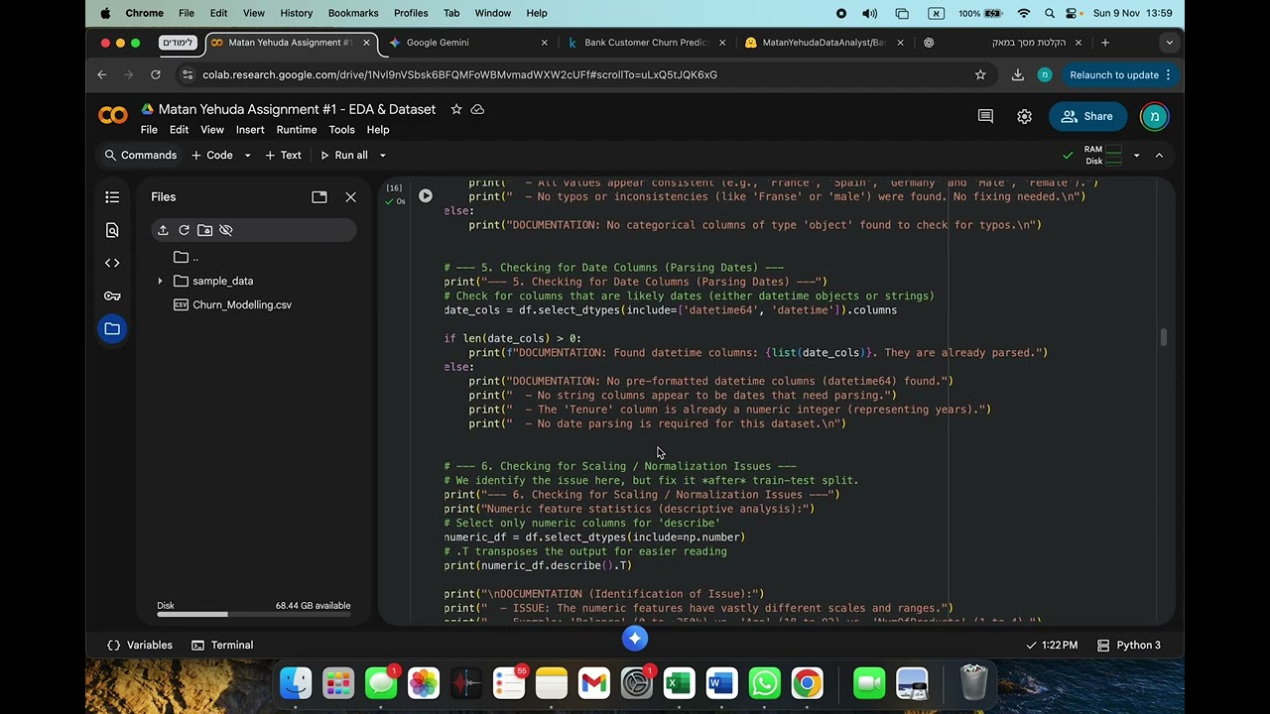
Task: Open the Colab Runtime menu
Action: click(297, 130)
